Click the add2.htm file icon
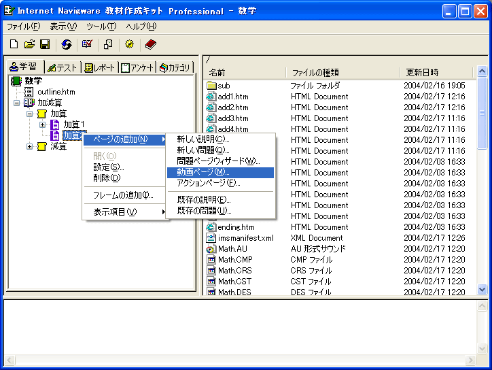The width and height of the screenshot is (492, 370). [x=211, y=107]
